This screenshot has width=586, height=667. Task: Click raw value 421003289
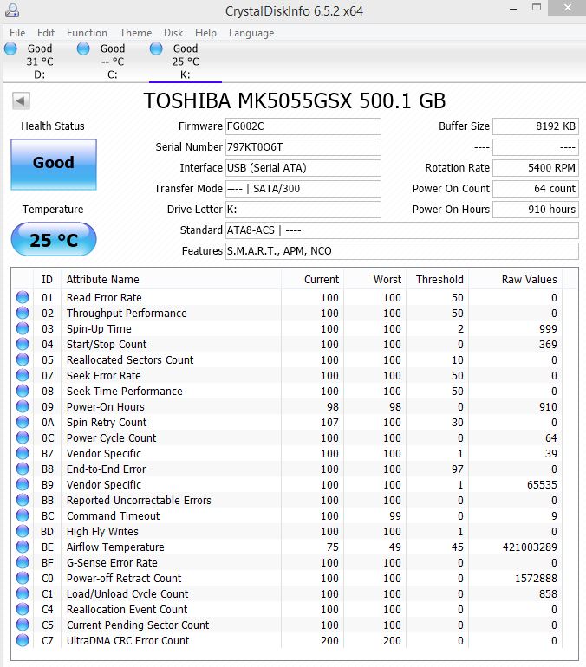click(530, 547)
